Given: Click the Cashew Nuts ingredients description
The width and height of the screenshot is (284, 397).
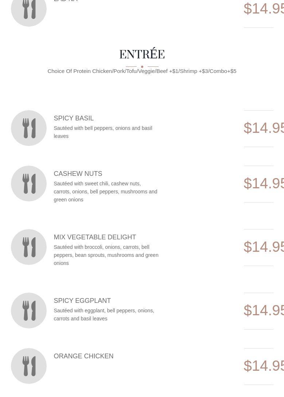Looking at the screenshot, I should 105,192.
